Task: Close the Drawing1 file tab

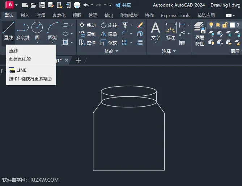Action: tap(67, 60)
